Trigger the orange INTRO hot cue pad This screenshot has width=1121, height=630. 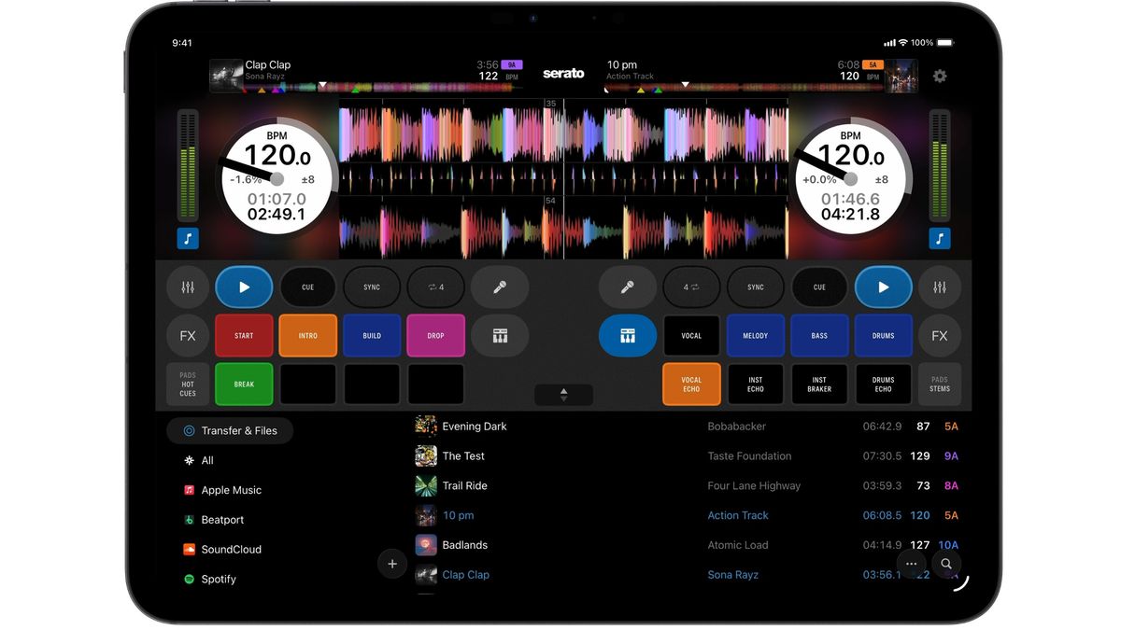point(308,336)
